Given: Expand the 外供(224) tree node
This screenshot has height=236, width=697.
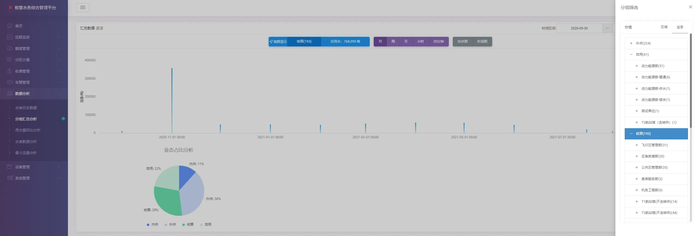Looking at the screenshot, I should [x=631, y=43].
